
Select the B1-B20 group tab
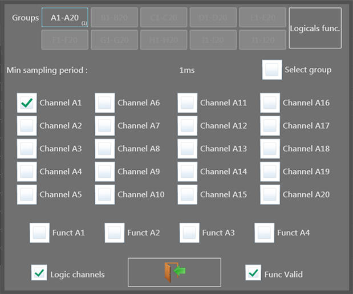coord(114,18)
